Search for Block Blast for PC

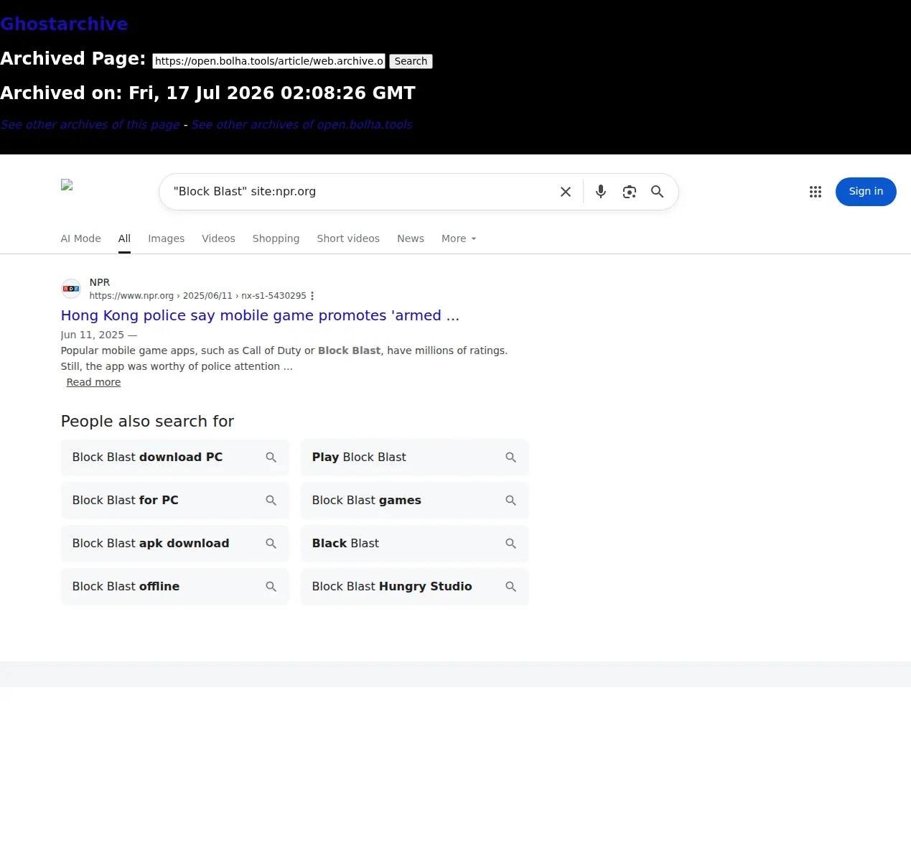(174, 501)
